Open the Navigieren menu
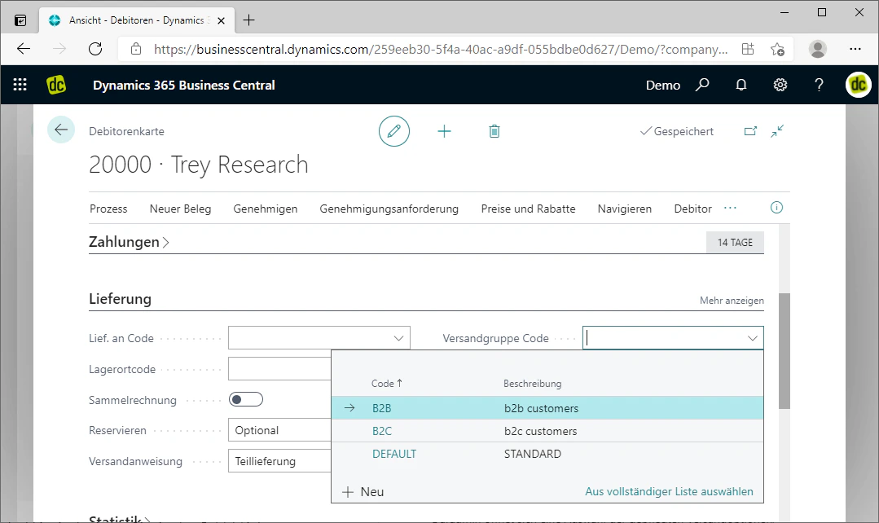This screenshot has height=523, width=879. [x=625, y=209]
